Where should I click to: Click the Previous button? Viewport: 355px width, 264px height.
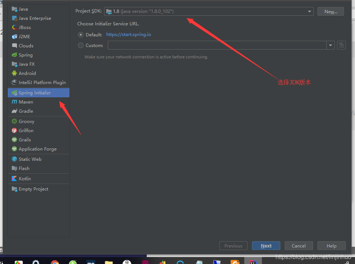pos(233,246)
